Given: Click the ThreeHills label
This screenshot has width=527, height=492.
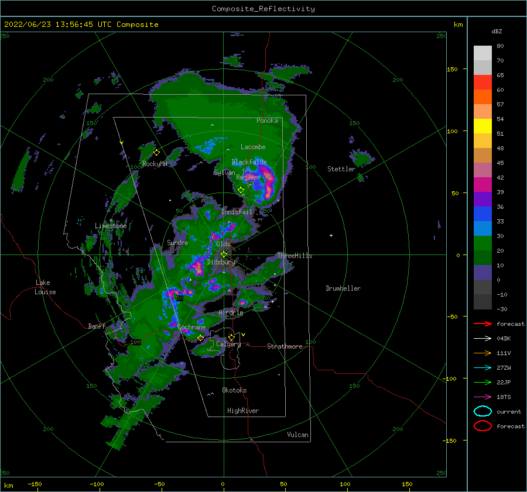Looking at the screenshot, I should click(x=295, y=256).
